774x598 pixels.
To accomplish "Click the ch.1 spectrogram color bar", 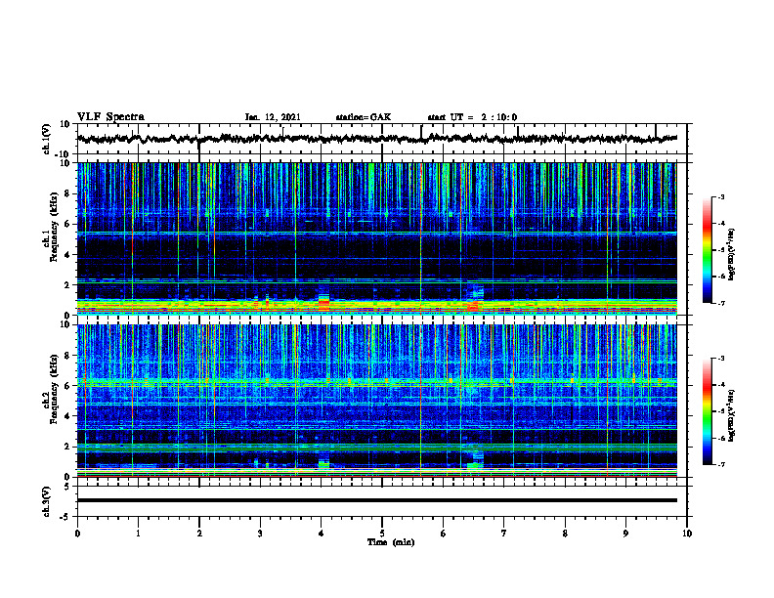I will tap(707, 250).
